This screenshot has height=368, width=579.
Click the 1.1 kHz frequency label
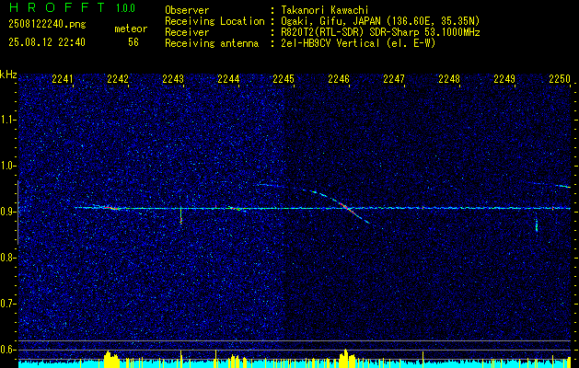[7, 120]
